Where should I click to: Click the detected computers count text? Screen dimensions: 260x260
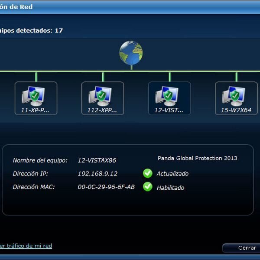coord(31,31)
